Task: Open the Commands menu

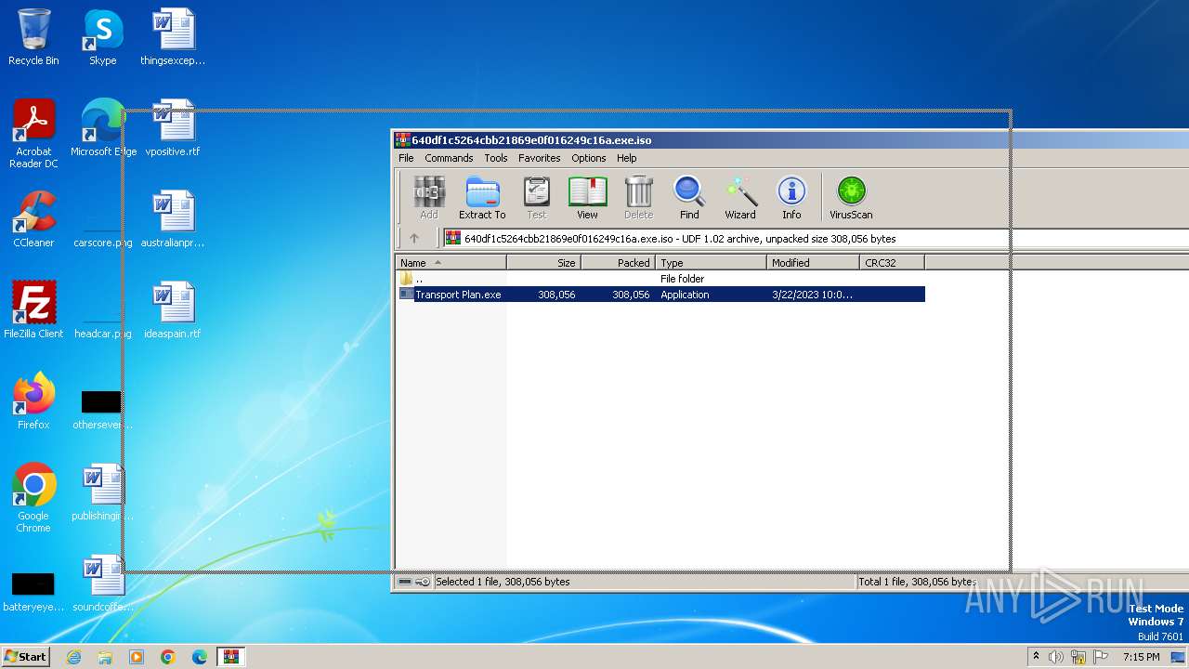Action: tap(449, 158)
